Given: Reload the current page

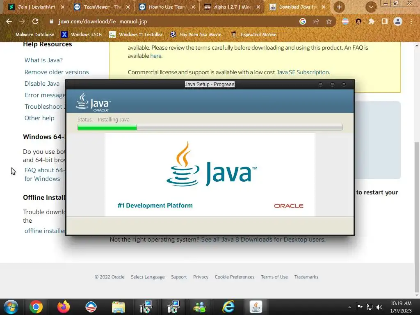Looking at the screenshot, I should 35,21.
